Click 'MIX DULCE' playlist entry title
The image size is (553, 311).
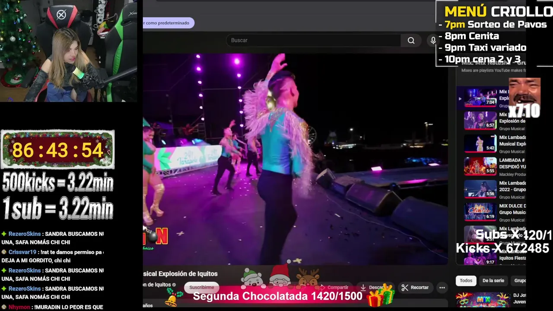pyautogui.click(x=512, y=209)
